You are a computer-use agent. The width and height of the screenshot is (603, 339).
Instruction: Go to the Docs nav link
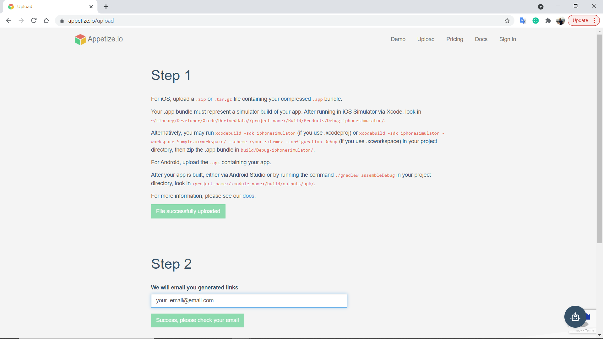click(481, 39)
